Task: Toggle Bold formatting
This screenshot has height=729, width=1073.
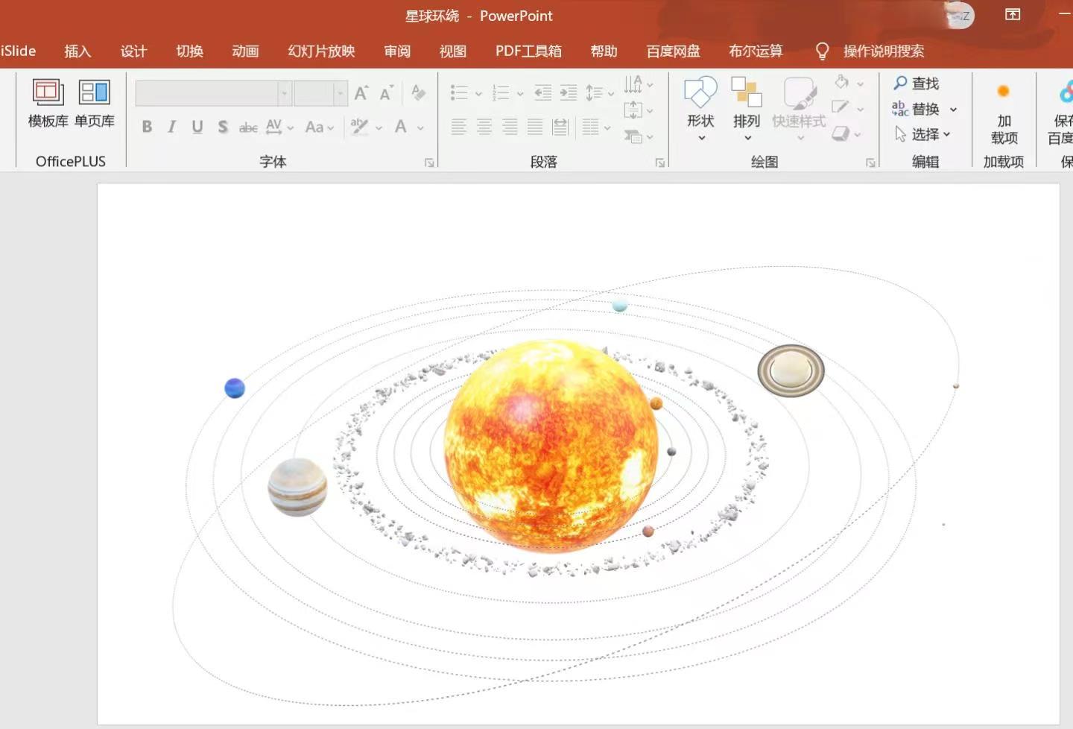Action: (x=147, y=127)
